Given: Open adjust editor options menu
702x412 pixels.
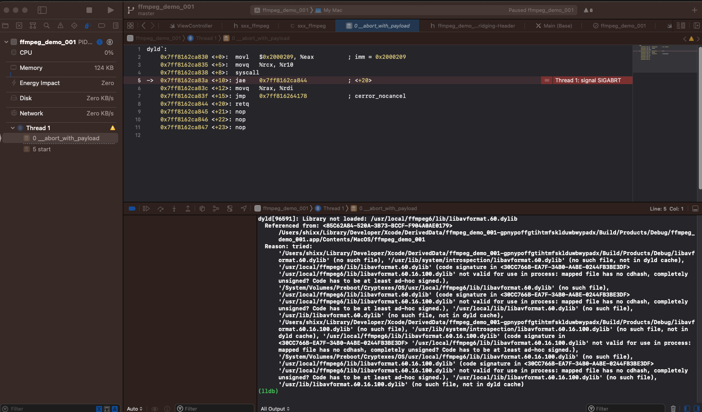Looking at the screenshot, I should [681, 26].
